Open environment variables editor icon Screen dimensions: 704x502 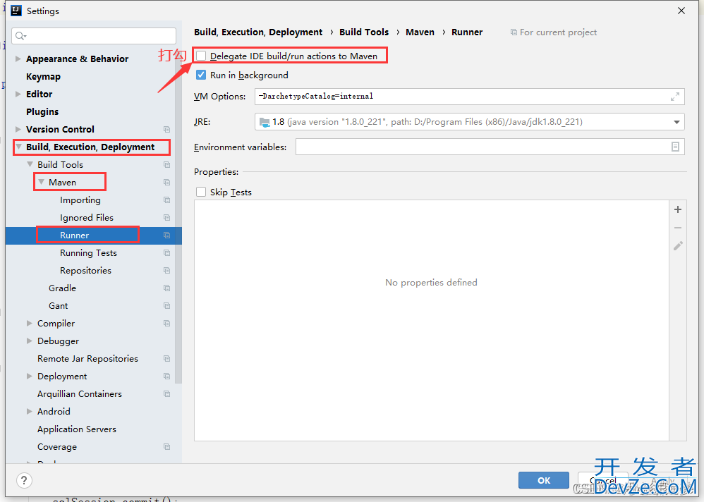675,147
